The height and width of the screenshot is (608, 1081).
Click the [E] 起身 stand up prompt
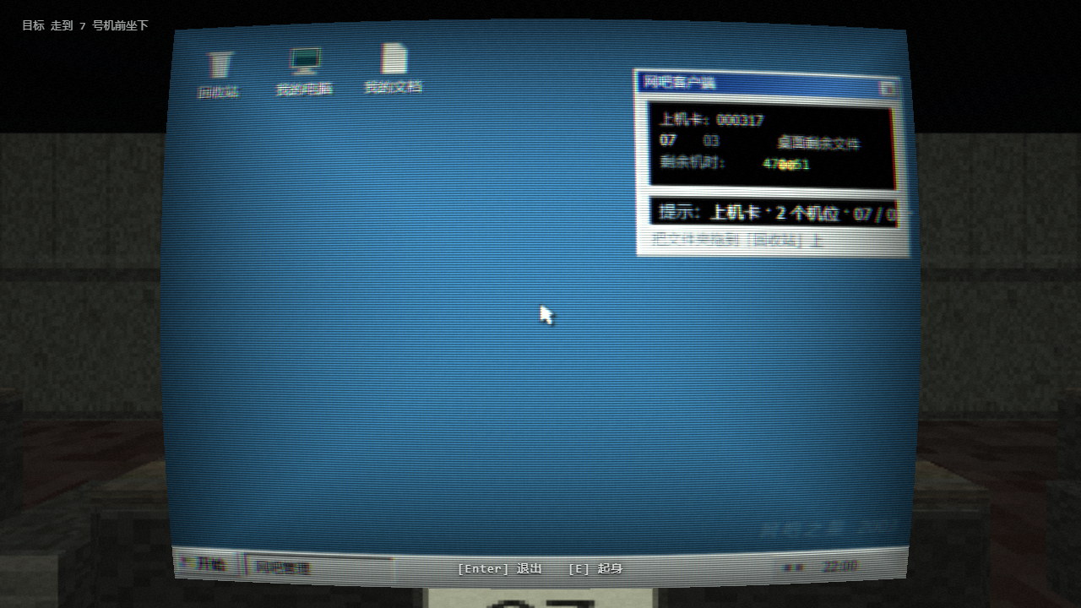tap(595, 568)
